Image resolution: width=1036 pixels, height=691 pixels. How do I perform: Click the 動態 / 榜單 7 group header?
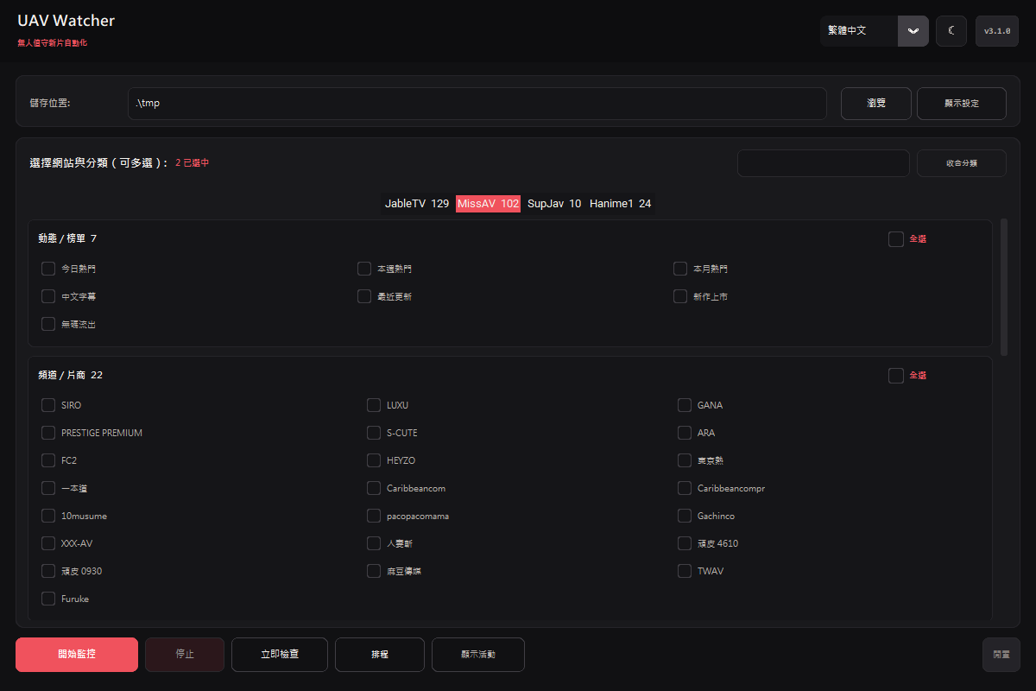[x=67, y=238]
